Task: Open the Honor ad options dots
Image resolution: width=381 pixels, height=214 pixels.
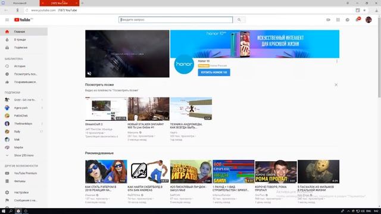Action: click(337, 61)
